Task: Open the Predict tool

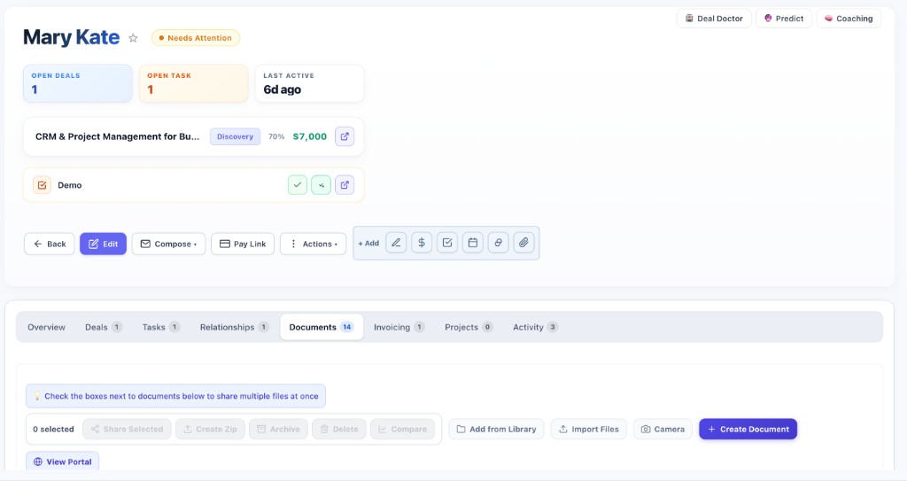Action: [x=784, y=19]
